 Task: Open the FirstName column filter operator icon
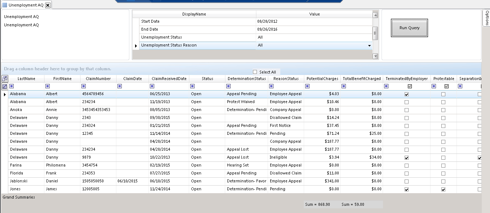(48, 86)
